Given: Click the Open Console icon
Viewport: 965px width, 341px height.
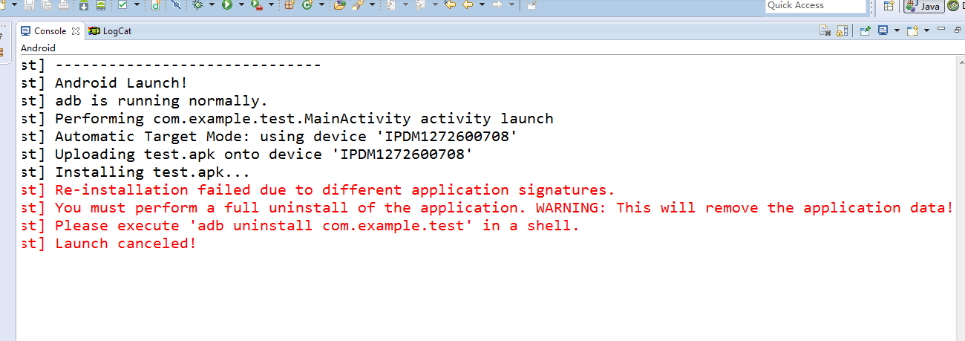Looking at the screenshot, I should tap(912, 30).
